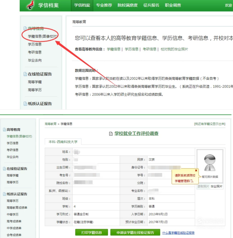Click document icon beside lower 高等教育 heading
233x238 pixels.
(x=4, y=130)
